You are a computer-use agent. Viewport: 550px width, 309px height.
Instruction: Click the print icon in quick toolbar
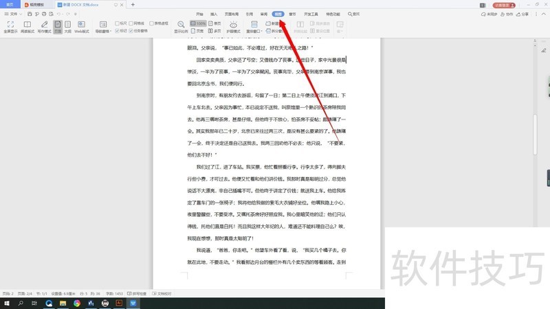tap(44, 14)
